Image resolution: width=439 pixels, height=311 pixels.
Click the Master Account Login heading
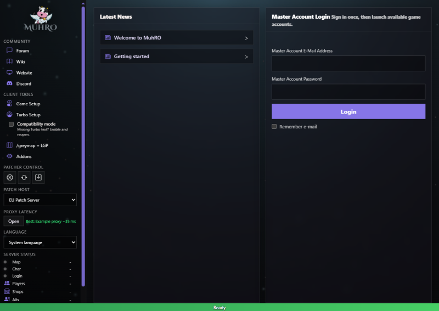pyautogui.click(x=301, y=16)
